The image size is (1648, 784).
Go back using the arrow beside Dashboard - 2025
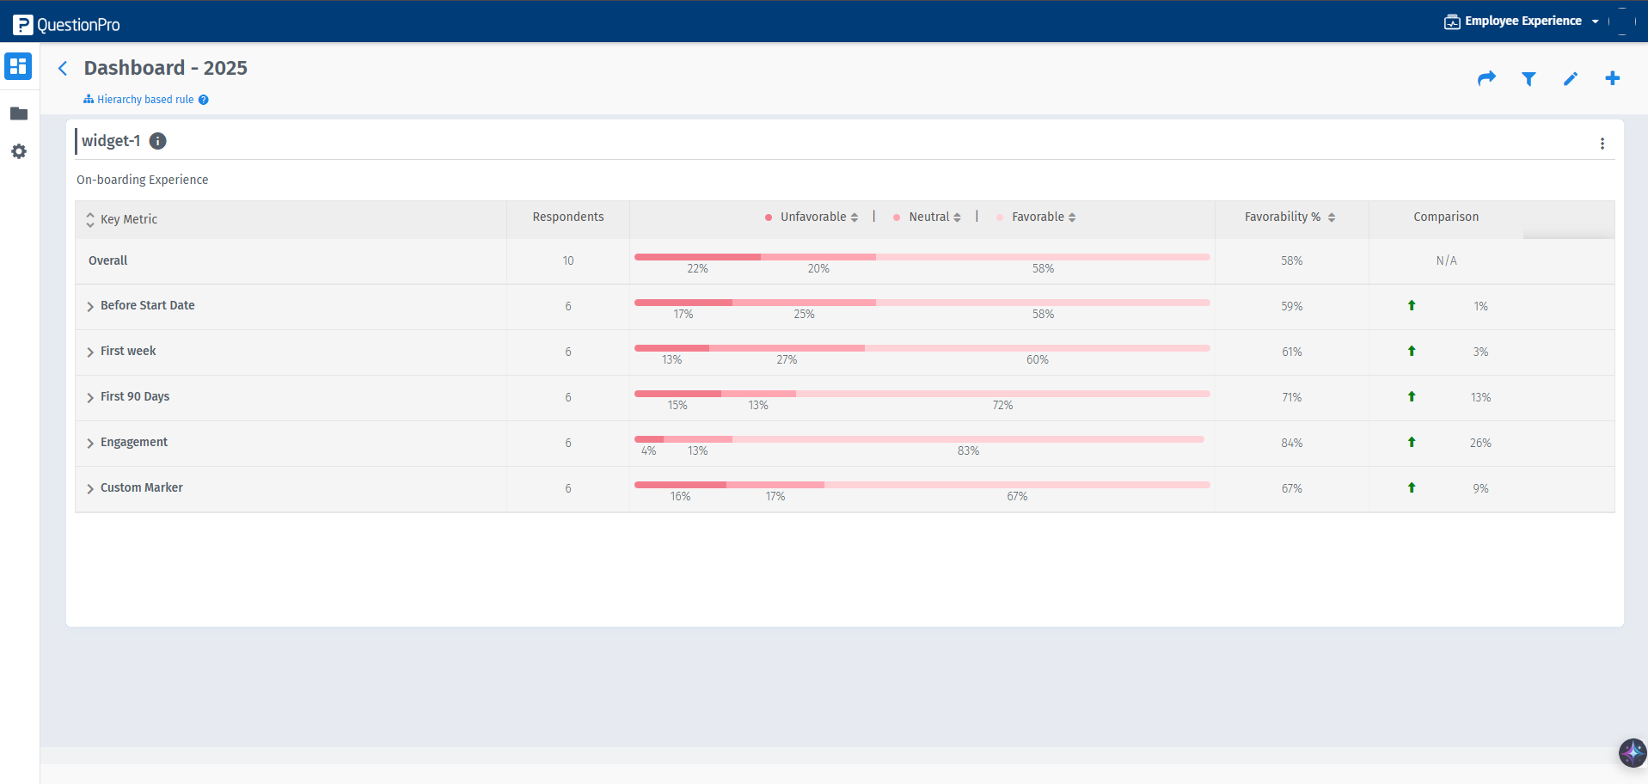point(62,68)
